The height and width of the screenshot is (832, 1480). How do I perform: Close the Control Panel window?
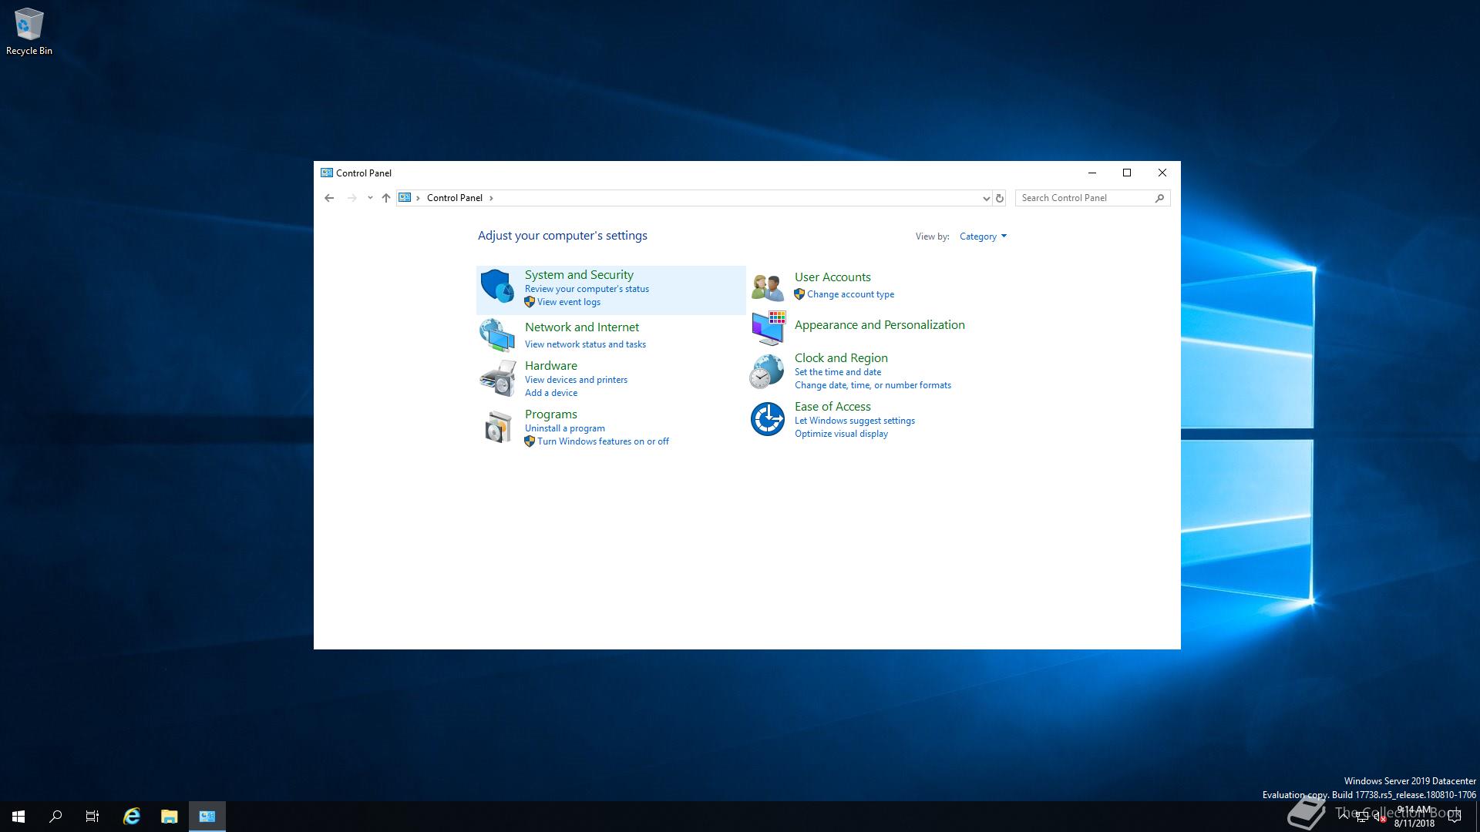click(1162, 173)
